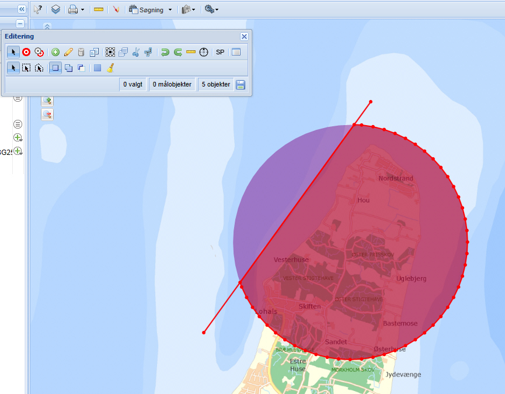
Task: Select the arrow pointer tool in Editering top row
Action: tap(13, 52)
